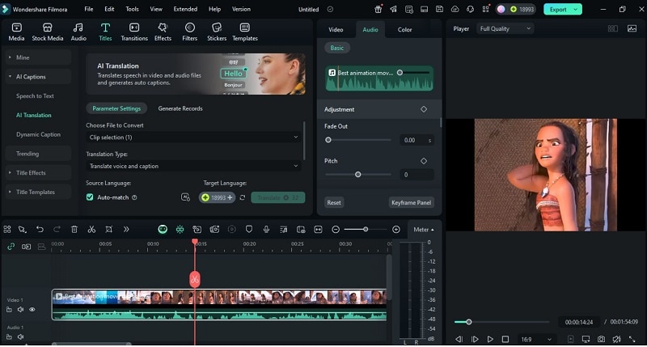Open the Media panel
The image size is (647, 347).
16,32
